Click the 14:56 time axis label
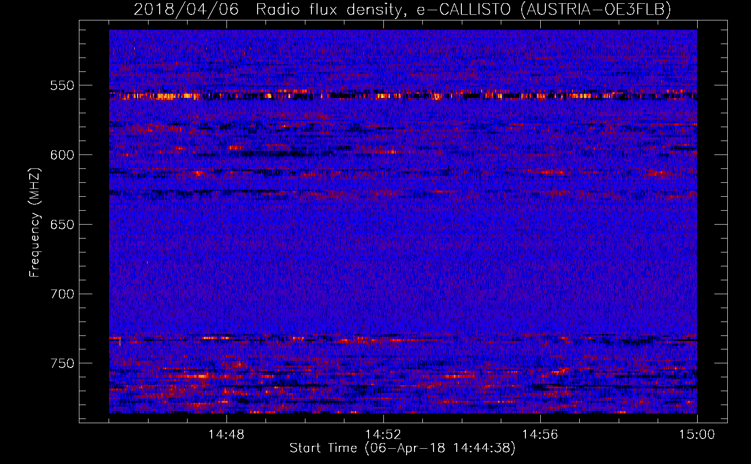Image resolution: width=751 pixels, height=464 pixels. [540, 435]
